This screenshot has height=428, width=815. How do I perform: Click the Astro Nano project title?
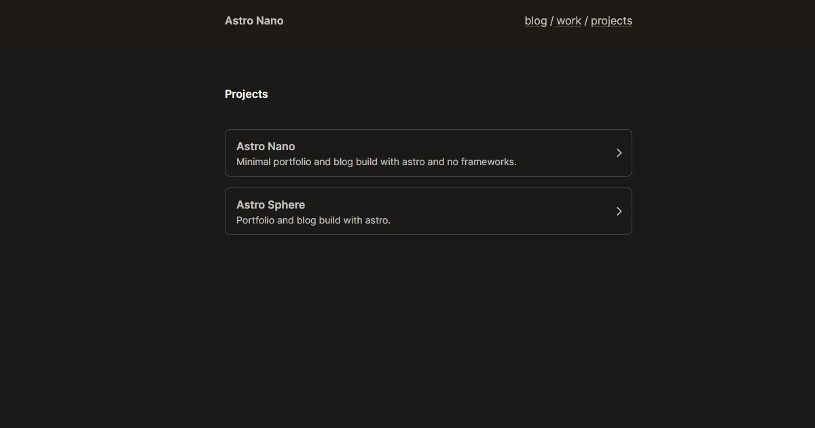266,146
